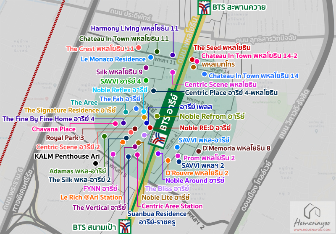Click The Vertical อารีย์ label
Screen dimensions: 336x234
(x=99, y=208)
